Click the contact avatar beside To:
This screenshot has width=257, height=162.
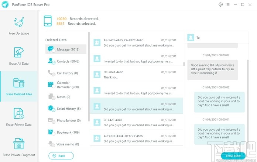click(191, 38)
